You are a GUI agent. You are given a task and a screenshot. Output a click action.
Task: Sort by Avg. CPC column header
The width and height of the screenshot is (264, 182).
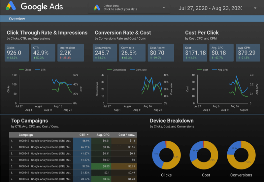(103, 135)
